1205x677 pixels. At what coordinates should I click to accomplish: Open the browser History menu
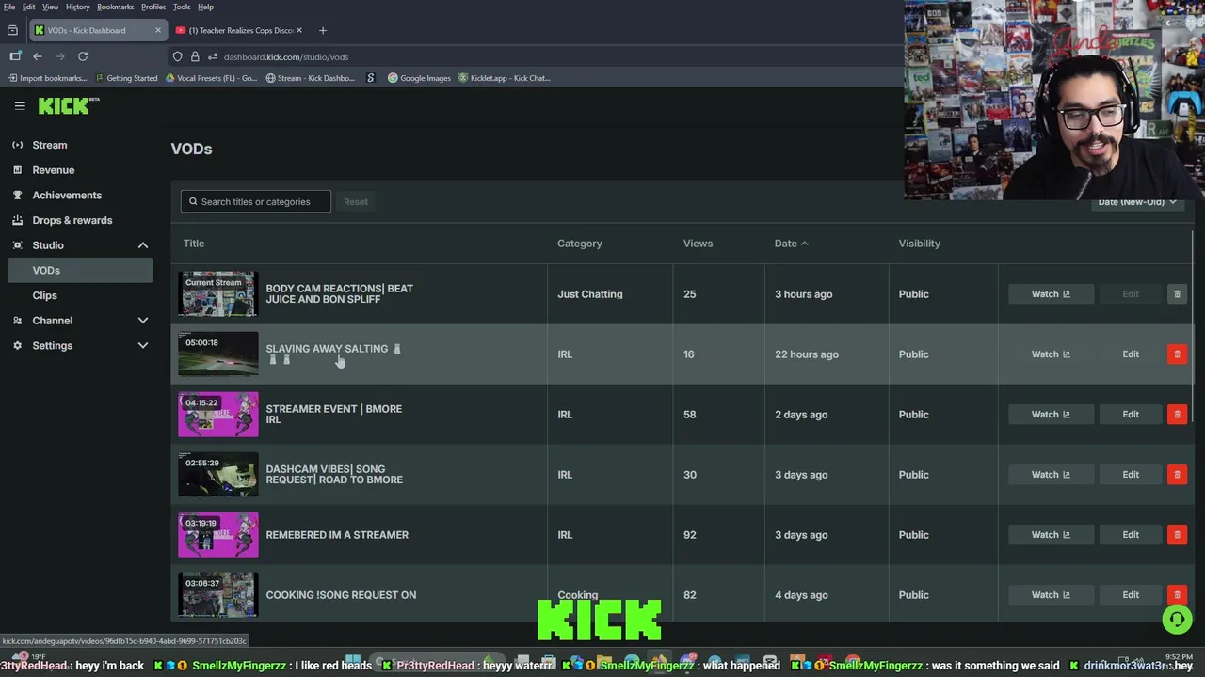click(x=78, y=7)
